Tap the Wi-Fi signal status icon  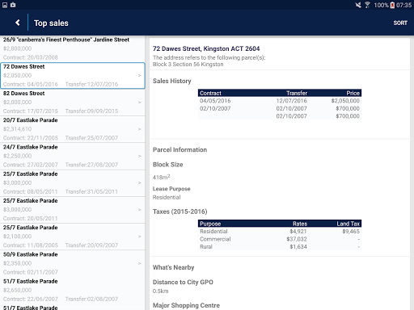point(367,5)
